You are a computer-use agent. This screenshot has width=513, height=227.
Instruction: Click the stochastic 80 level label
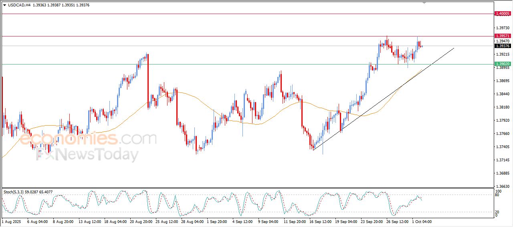coord(497,195)
